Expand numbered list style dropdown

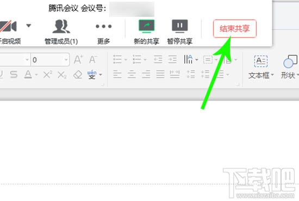145,60
